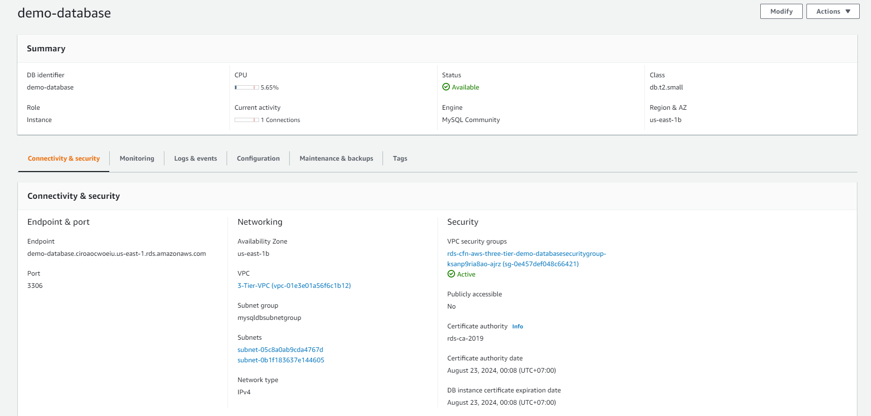Switch to the Monitoring tab
The image size is (871, 416).
137,158
